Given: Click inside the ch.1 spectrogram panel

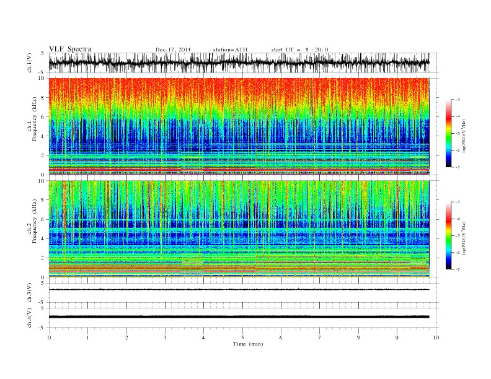Looking at the screenshot, I should pos(239,126).
